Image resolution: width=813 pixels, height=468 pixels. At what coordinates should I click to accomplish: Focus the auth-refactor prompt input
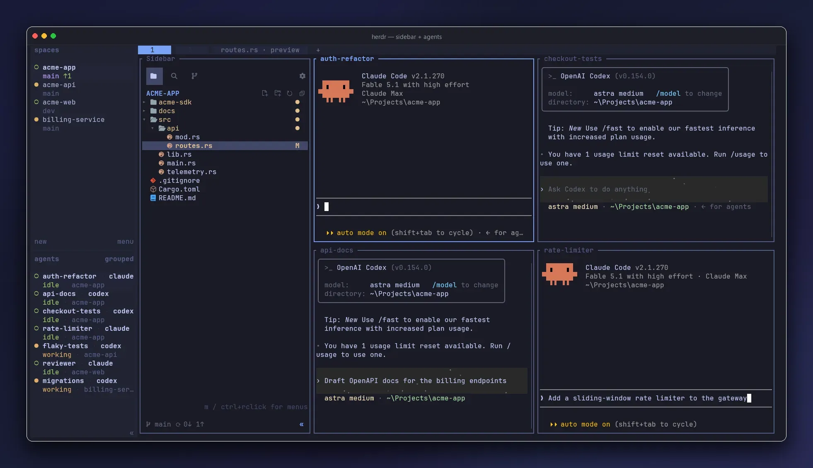[x=423, y=206]
